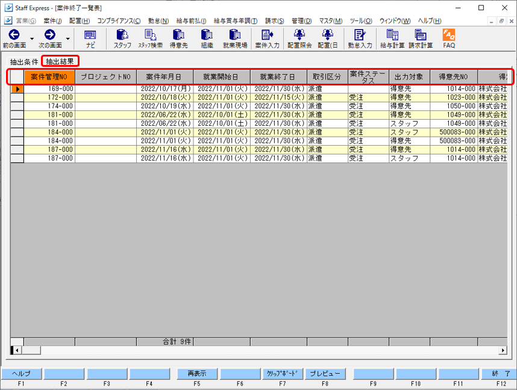This screenshot has height=390, width=517.
Task: Sort by 就業開始日 column header
Action: pos(222,77)
